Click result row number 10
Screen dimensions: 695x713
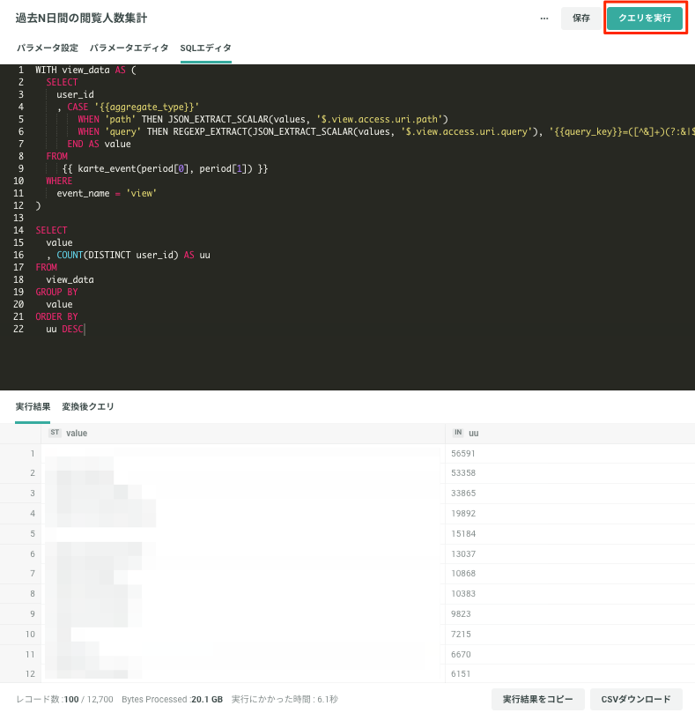30,635
